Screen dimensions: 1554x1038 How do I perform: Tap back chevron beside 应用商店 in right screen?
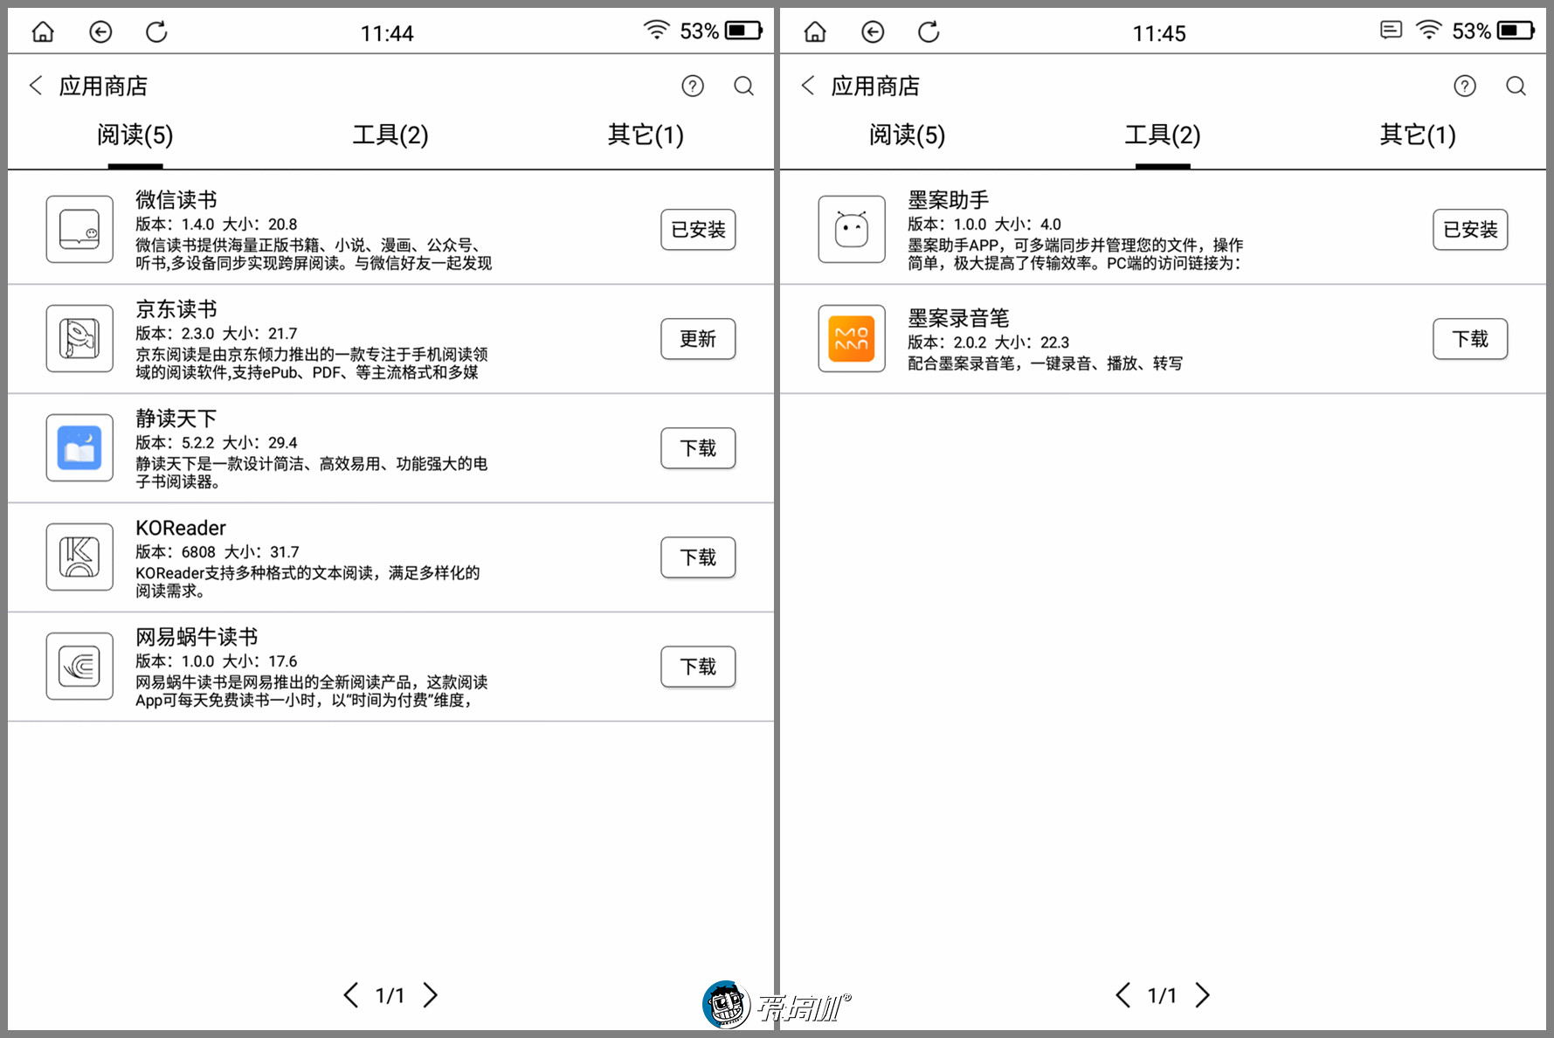click(x=808, y=86)
